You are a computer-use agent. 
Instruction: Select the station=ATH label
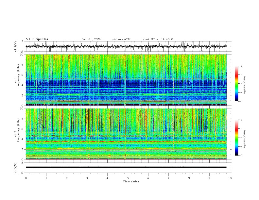coord(121,39)
